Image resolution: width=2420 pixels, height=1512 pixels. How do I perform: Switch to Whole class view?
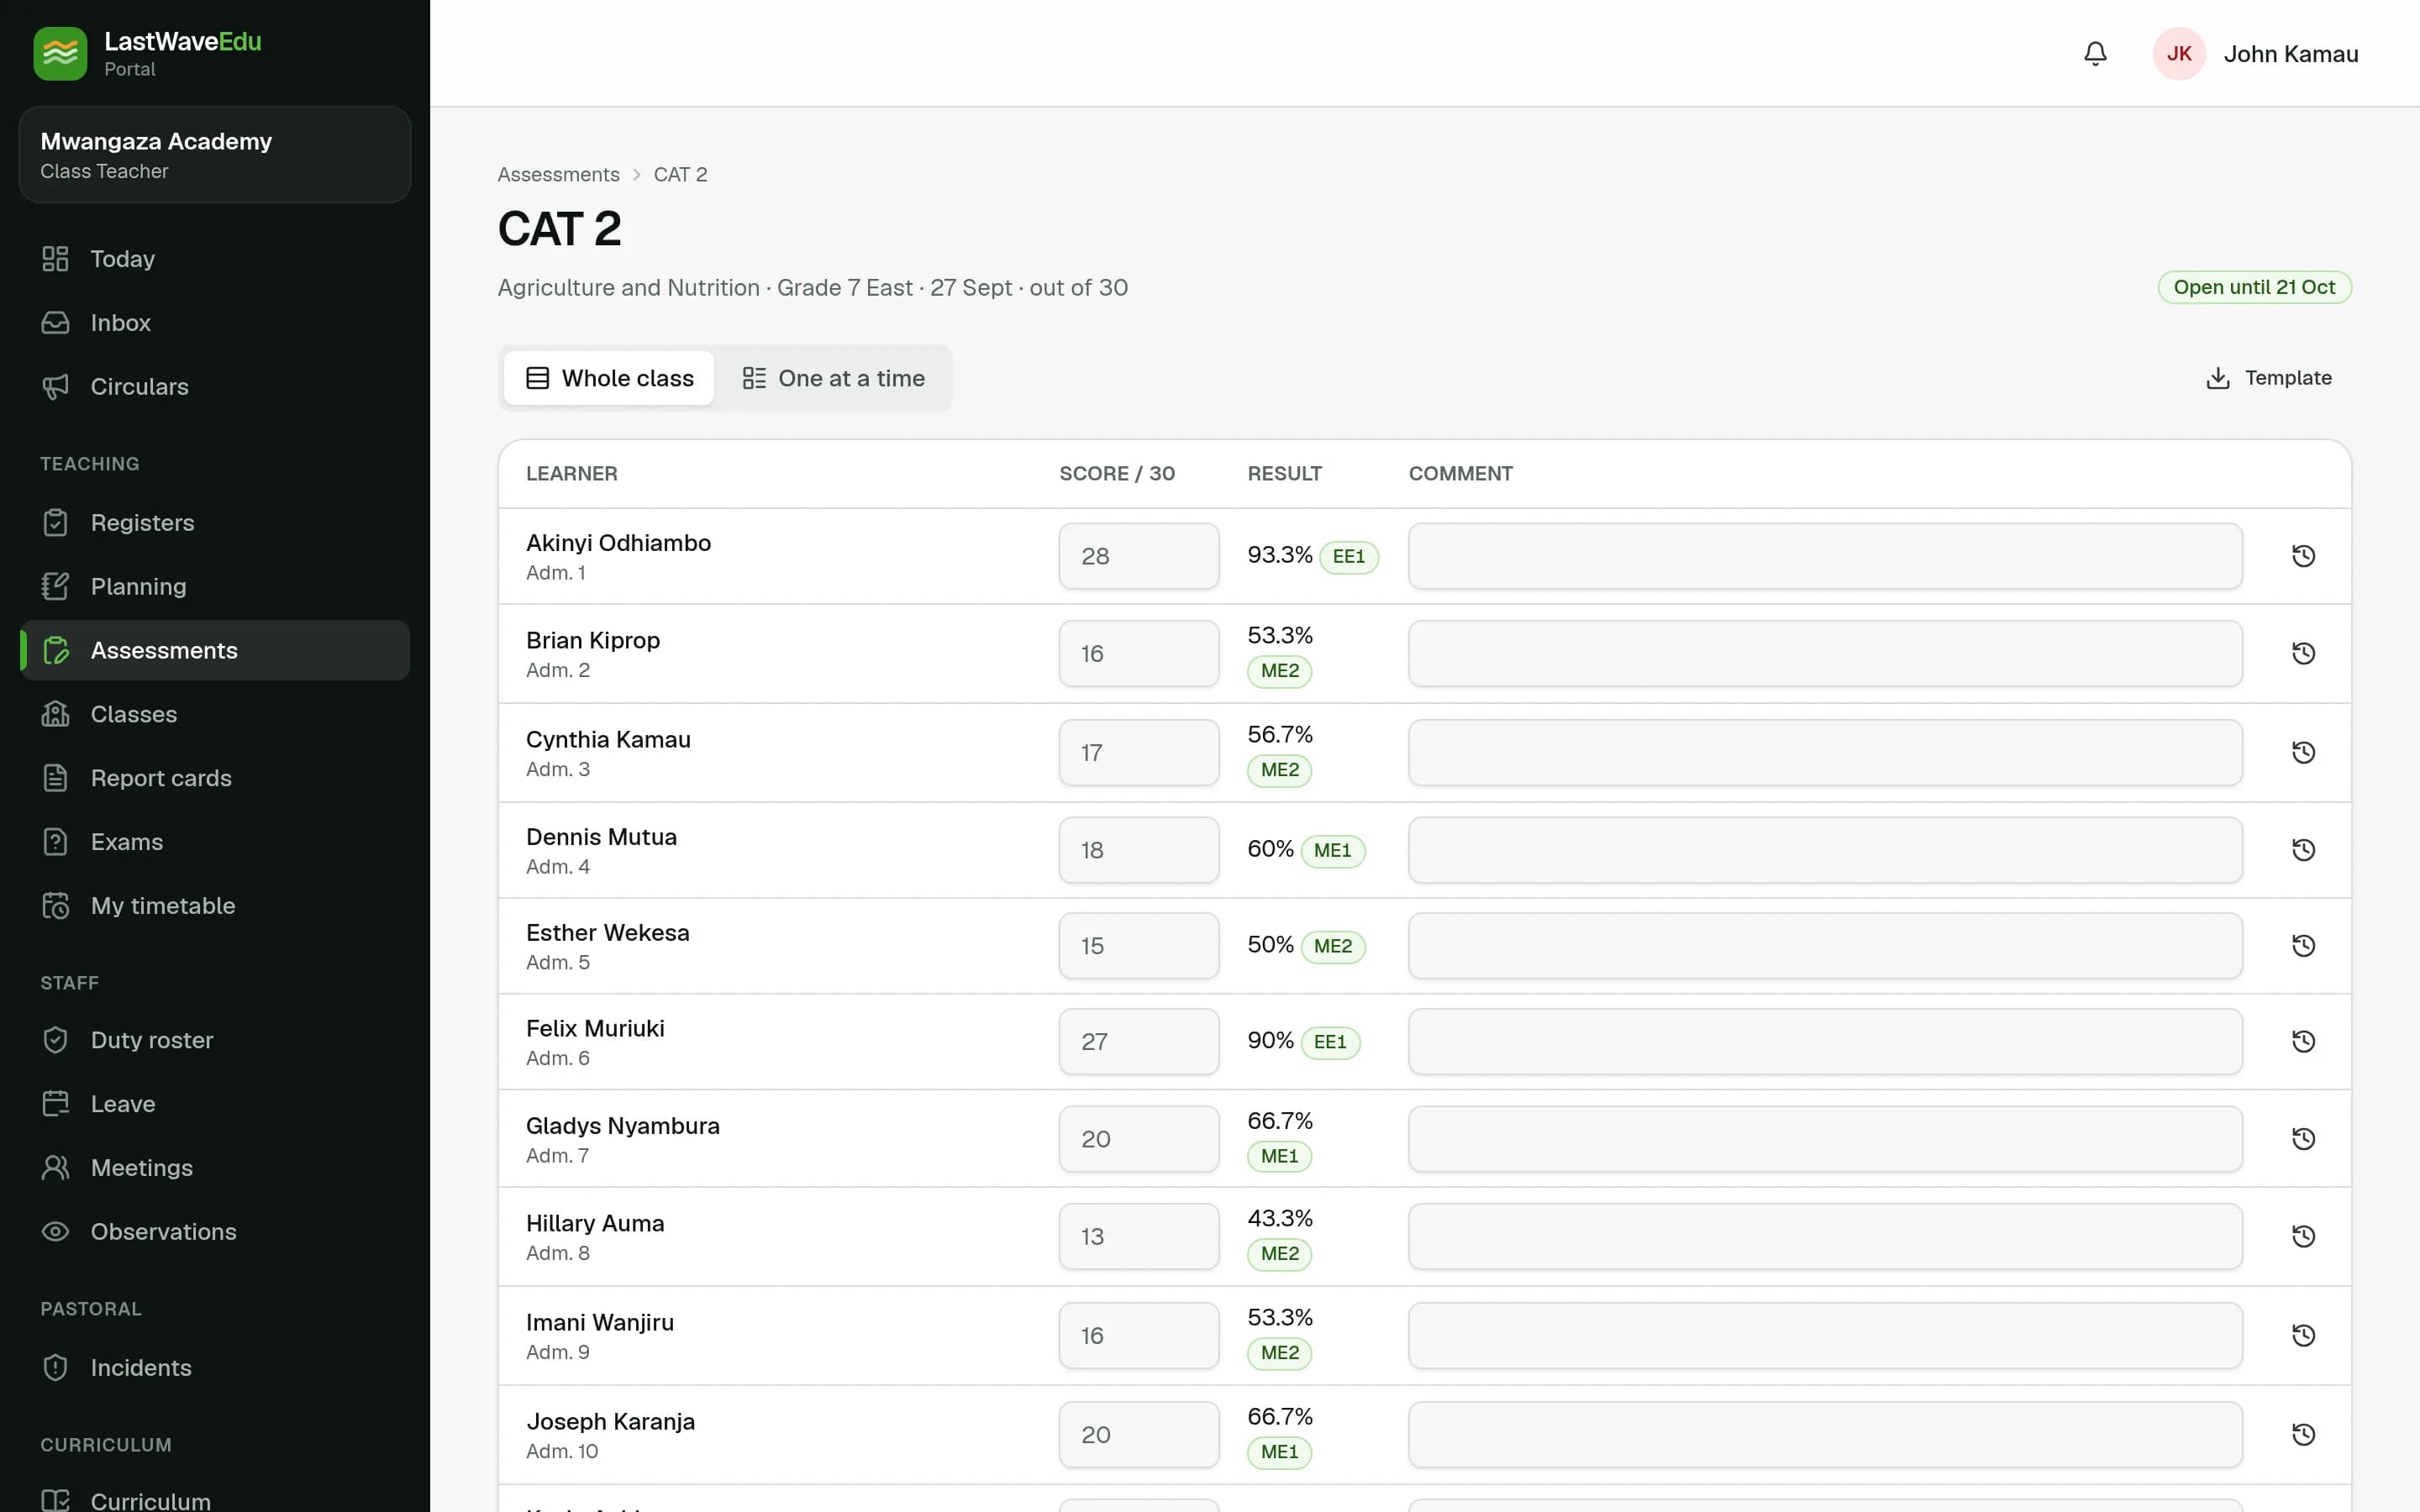tap(609, 378)
